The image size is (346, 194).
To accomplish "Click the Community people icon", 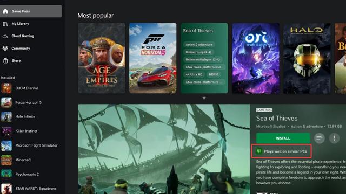I will 5,48.
